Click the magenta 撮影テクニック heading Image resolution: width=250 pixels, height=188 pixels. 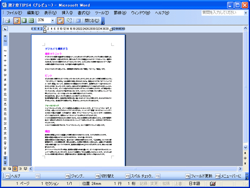pyautogui.click(x=53, y=54)
